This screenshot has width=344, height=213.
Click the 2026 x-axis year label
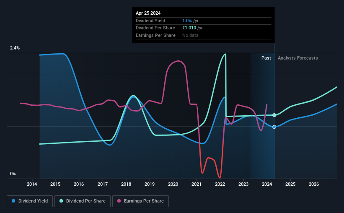314,184
